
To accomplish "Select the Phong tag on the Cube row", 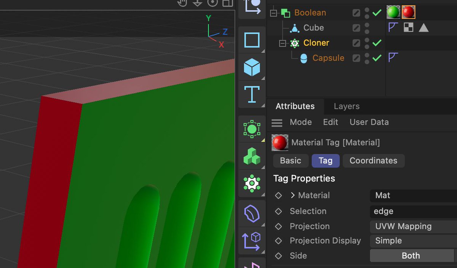I will [x=393, y=27].
